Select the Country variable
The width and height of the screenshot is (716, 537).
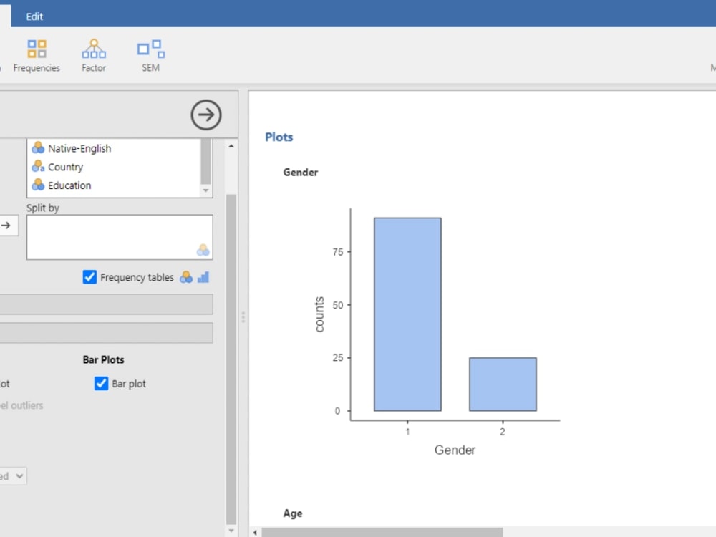click(65, 167)
